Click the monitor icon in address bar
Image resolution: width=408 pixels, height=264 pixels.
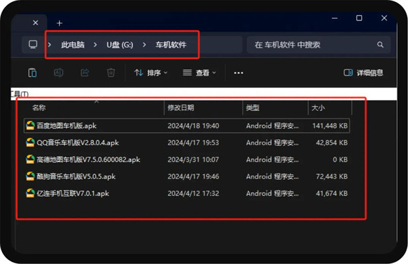(33, 44)
